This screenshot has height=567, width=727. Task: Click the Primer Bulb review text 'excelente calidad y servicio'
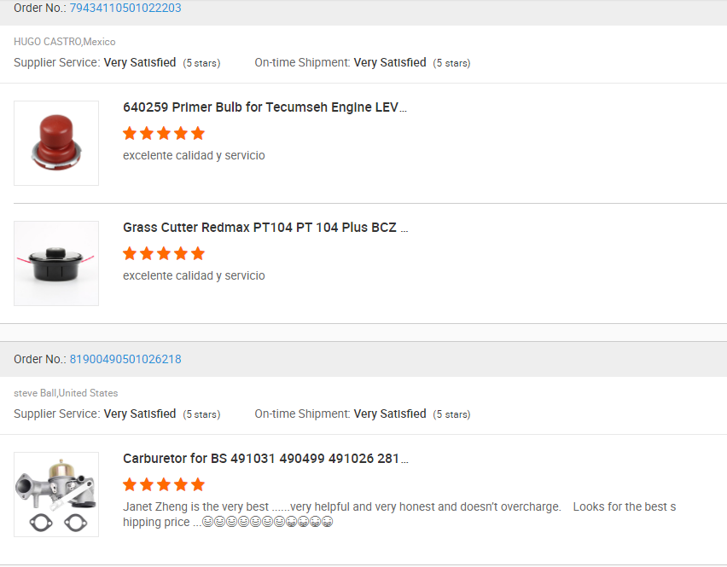(194, 156)
